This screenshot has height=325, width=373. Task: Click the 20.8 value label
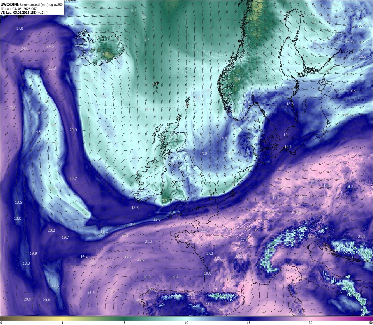pyautogui.click(x=46, y=300)
